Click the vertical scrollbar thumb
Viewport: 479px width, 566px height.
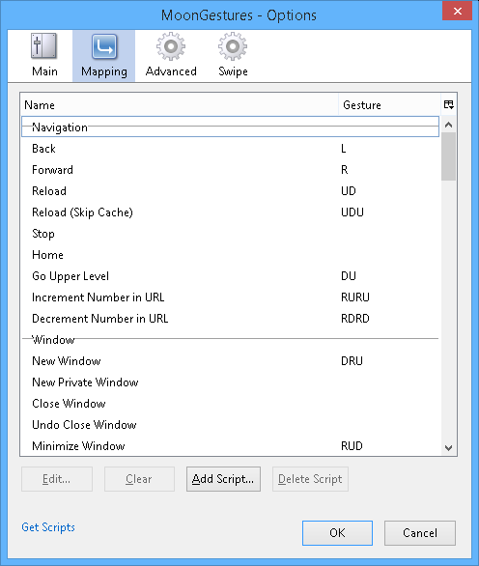(449, 156)
